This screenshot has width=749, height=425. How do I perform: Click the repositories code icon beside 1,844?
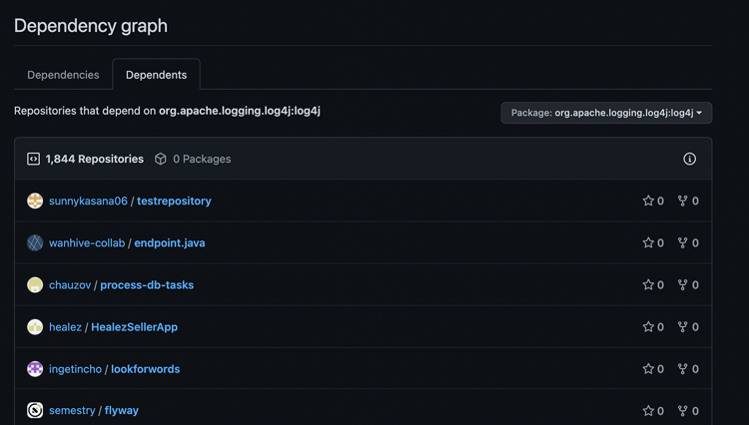coord(33,159)
